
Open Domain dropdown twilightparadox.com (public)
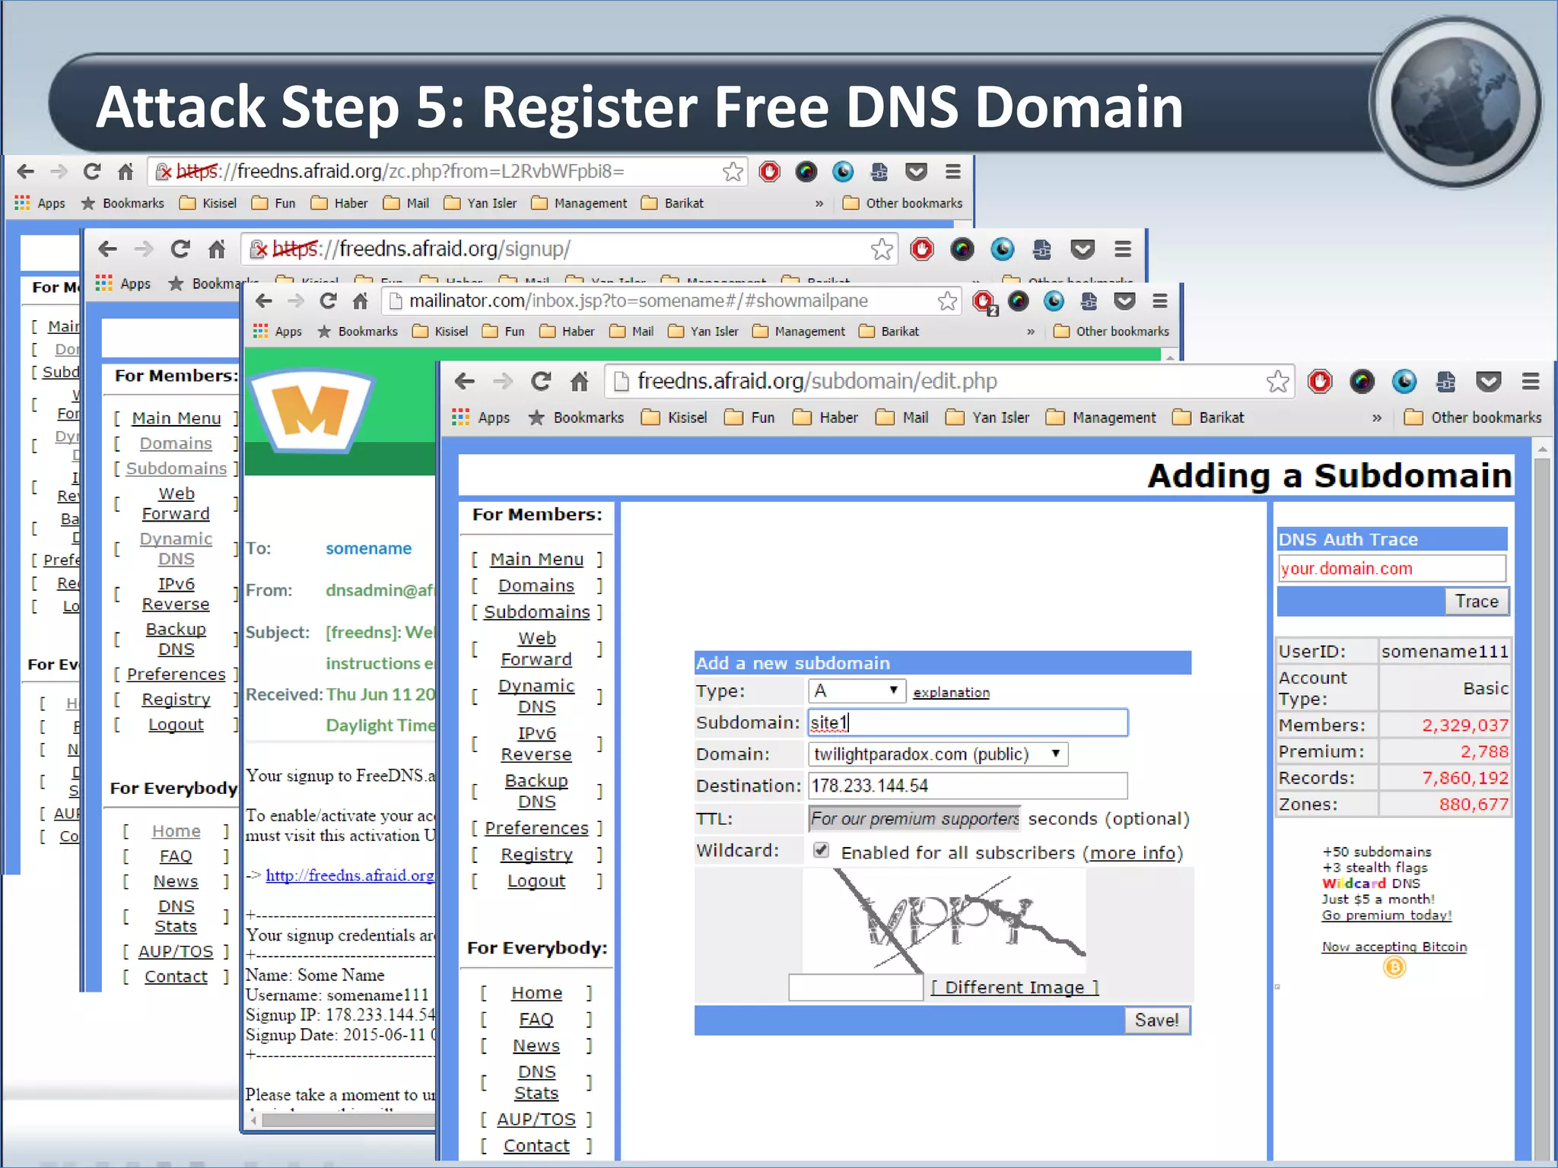point(938,754)
